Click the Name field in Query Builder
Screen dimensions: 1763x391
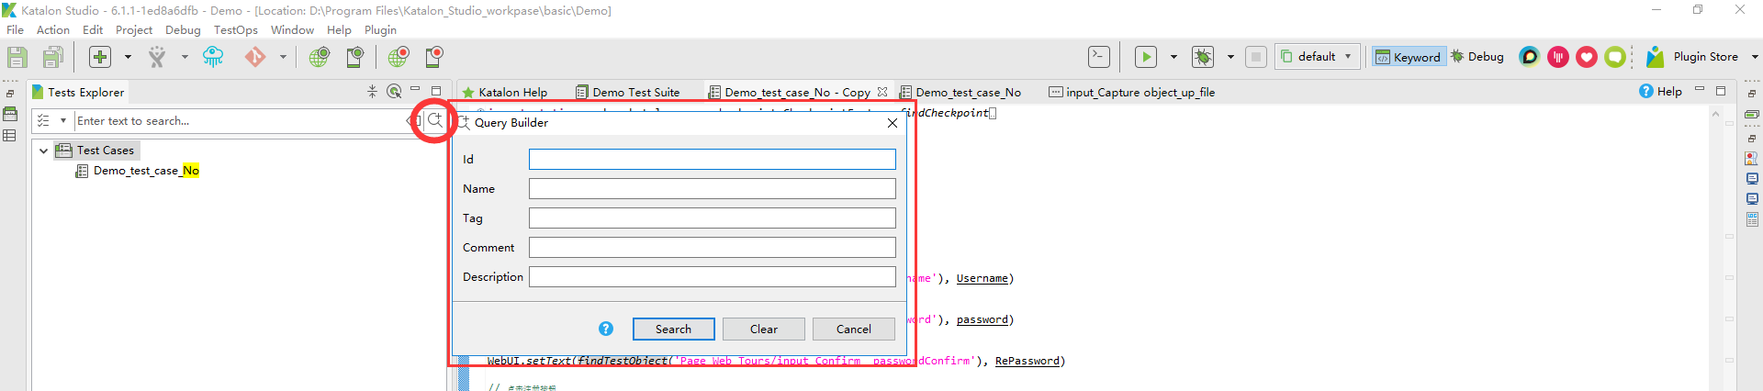click(x=712, y=189)
